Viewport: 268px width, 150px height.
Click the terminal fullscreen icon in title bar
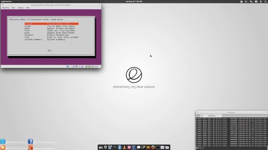pos(266,112)
